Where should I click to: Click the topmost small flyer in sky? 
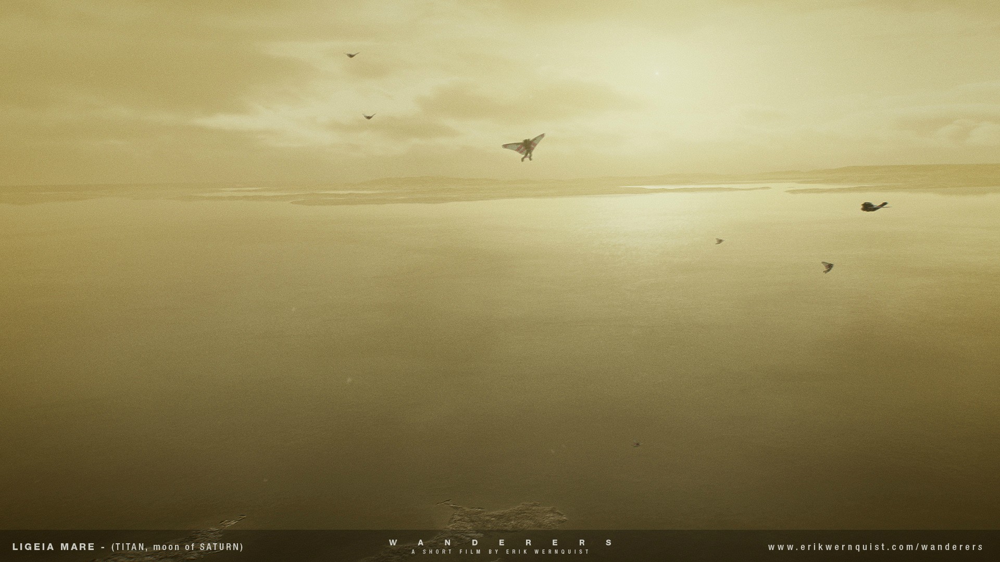pos(352,55)
